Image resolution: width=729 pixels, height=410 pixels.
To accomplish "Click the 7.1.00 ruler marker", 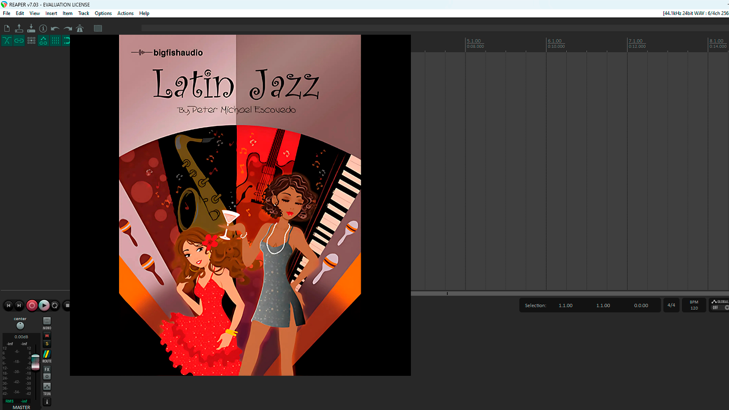I will pos(636,41).
